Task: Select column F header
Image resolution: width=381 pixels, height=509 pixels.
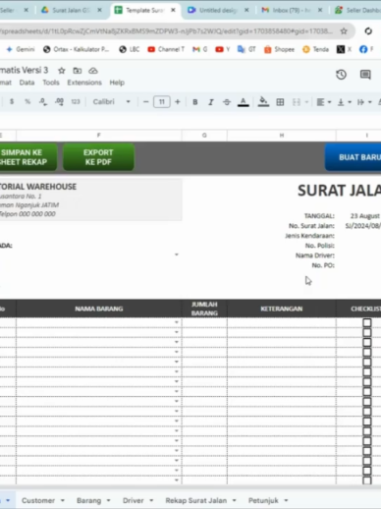Action: pos(98,135)
